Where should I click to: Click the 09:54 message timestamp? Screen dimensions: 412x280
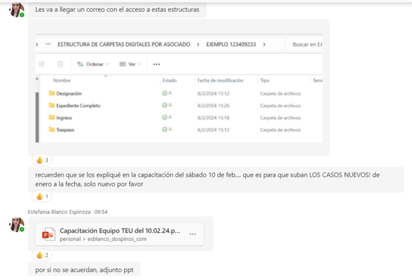tap(101, 212)
